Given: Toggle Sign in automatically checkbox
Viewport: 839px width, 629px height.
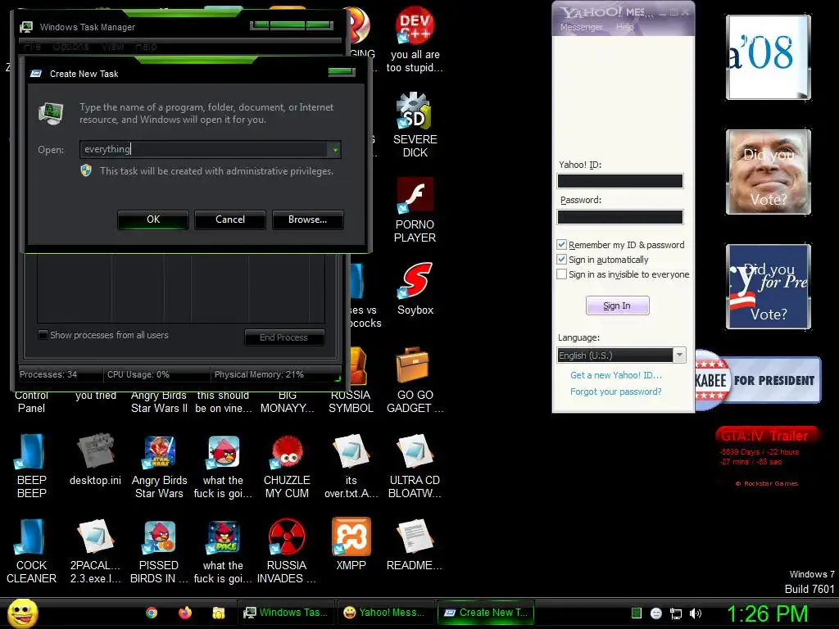Looking at the screenshot, I should [561, 260].
